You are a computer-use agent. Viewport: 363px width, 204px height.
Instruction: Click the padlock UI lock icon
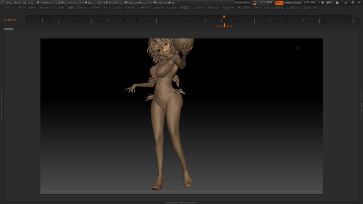click(337, 2)
